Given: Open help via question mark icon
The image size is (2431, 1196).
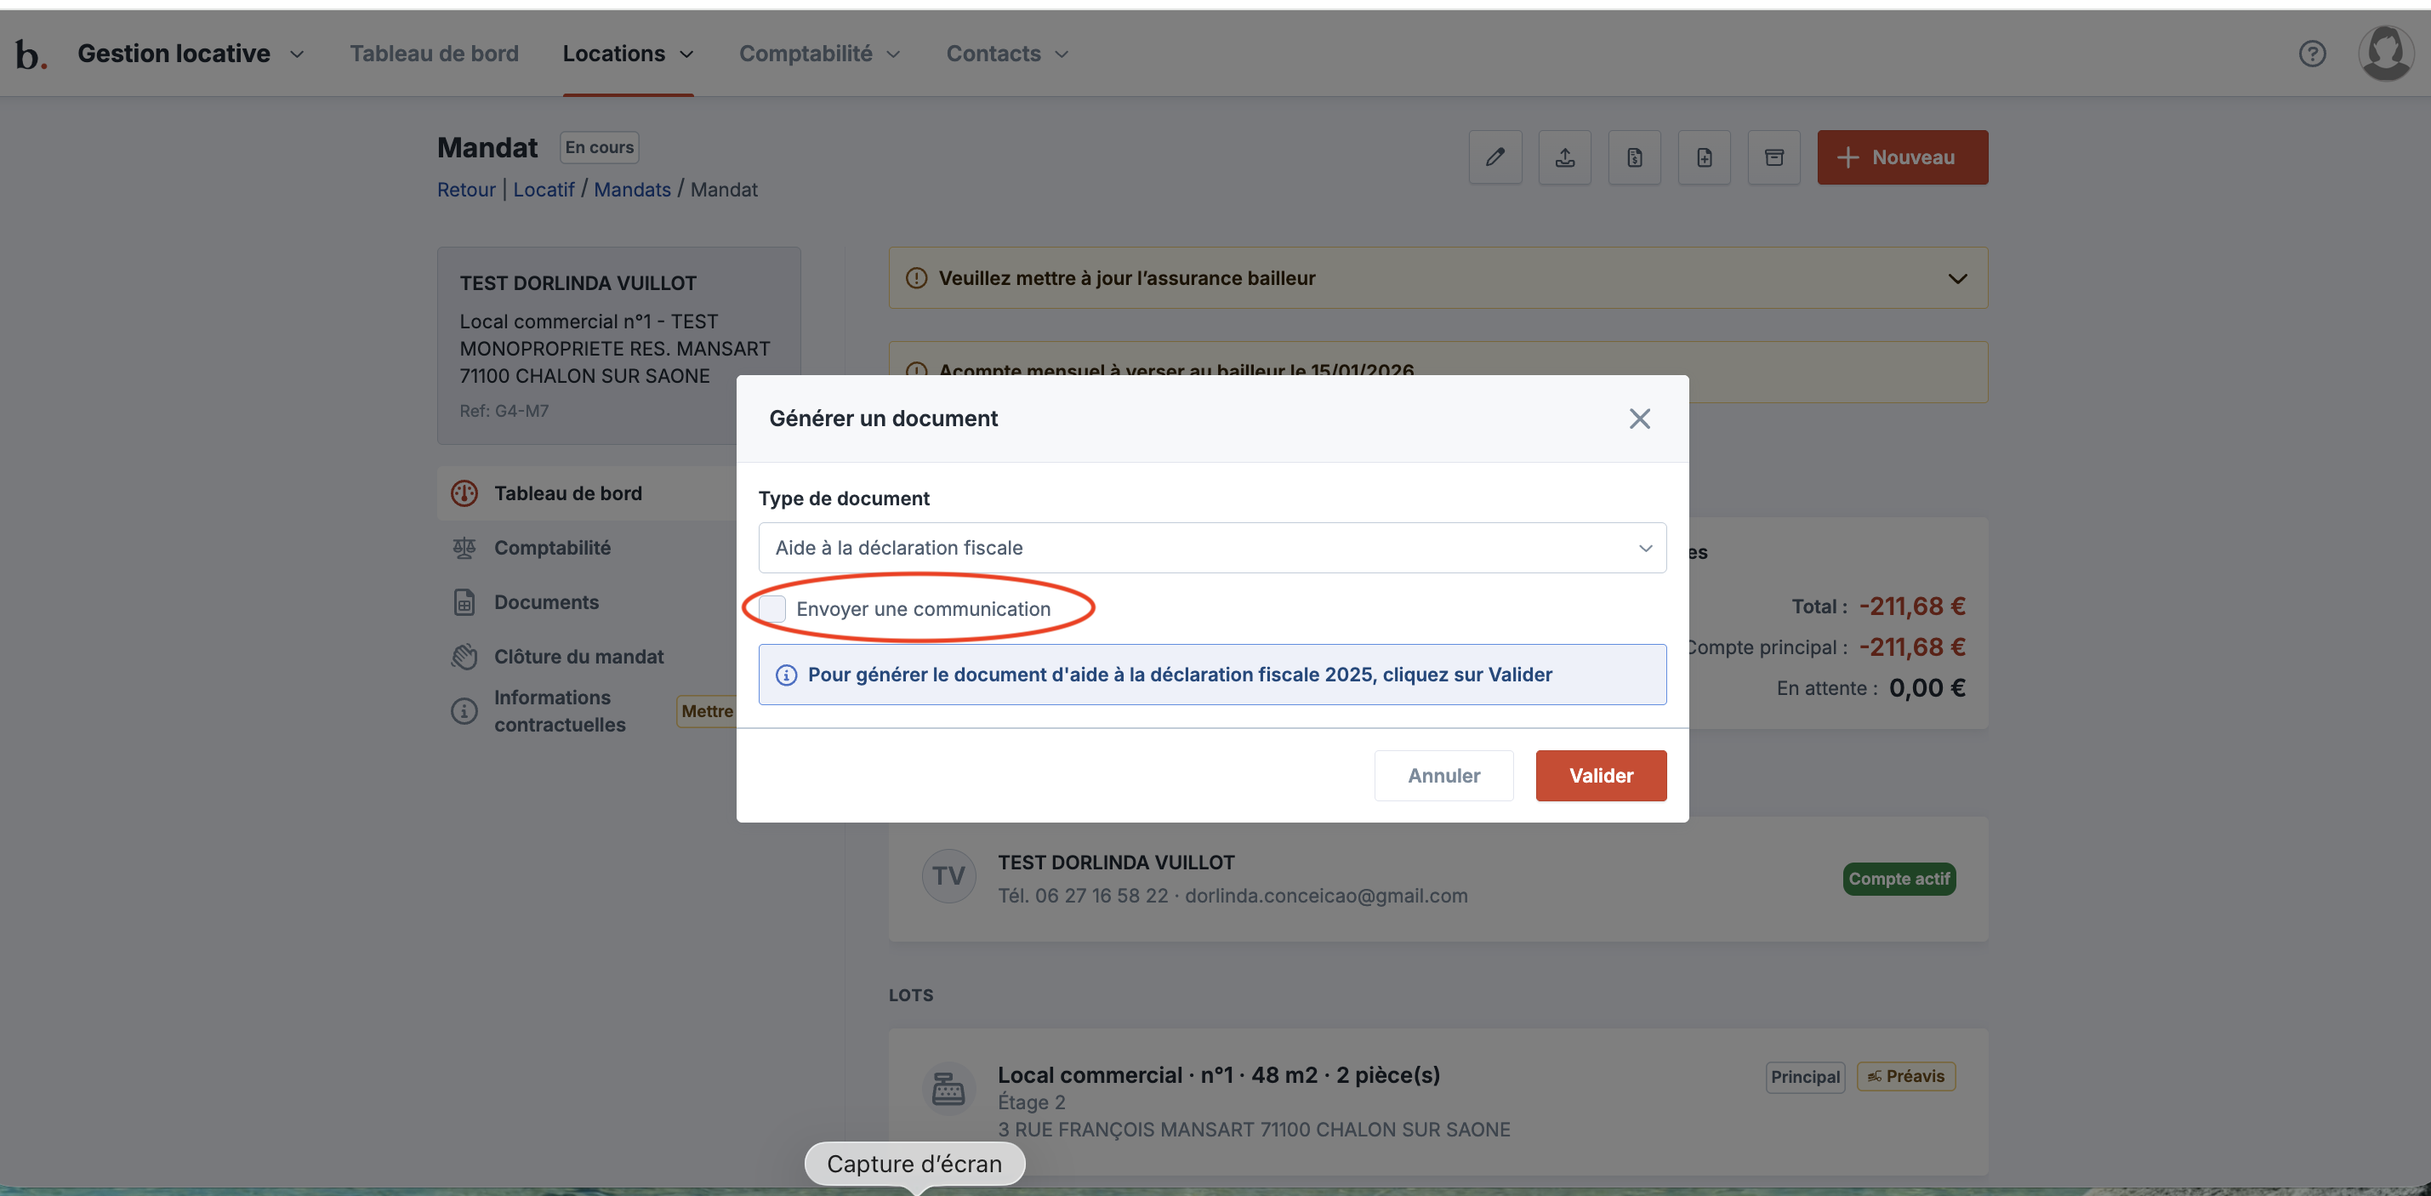Looking at the screenshot, I should pos(2311,54).
